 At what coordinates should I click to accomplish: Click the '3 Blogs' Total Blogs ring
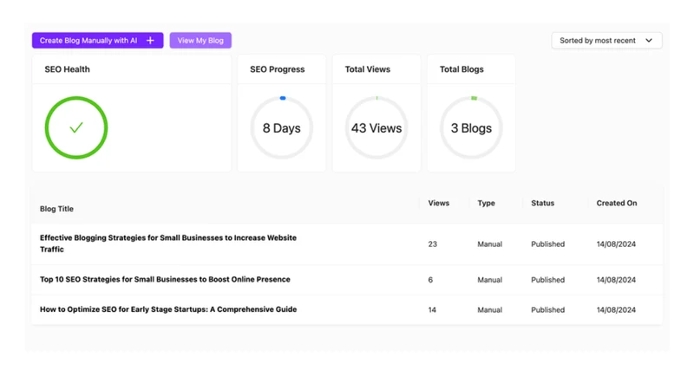[471, 127]
